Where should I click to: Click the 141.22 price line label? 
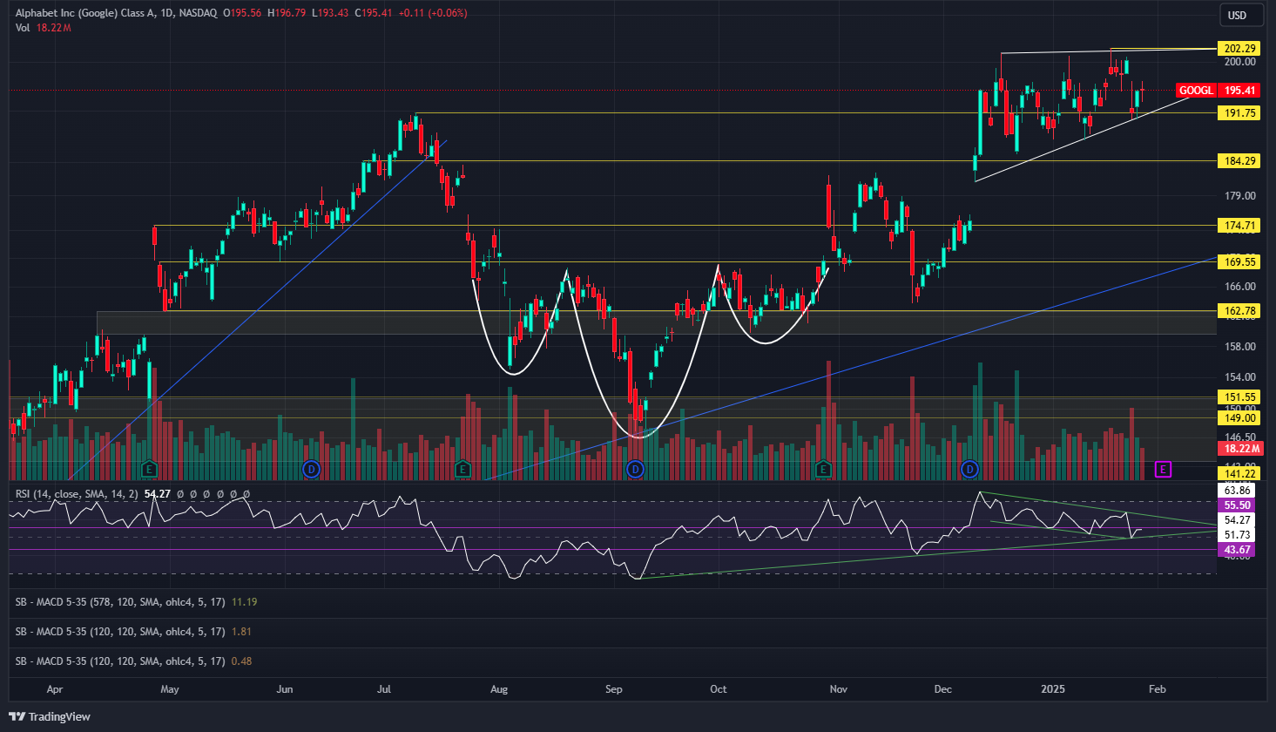[x=1239, y=474]
